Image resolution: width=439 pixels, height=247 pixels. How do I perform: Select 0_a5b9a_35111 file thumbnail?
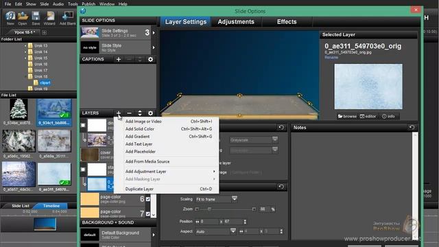[x=54, y=141]
